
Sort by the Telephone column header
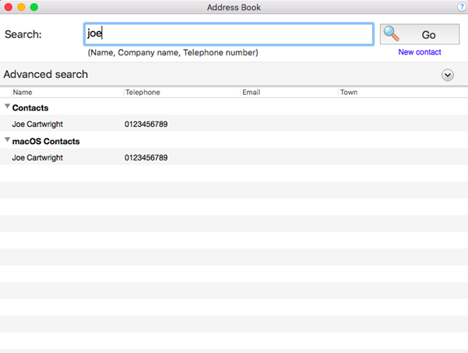(143, 92)
